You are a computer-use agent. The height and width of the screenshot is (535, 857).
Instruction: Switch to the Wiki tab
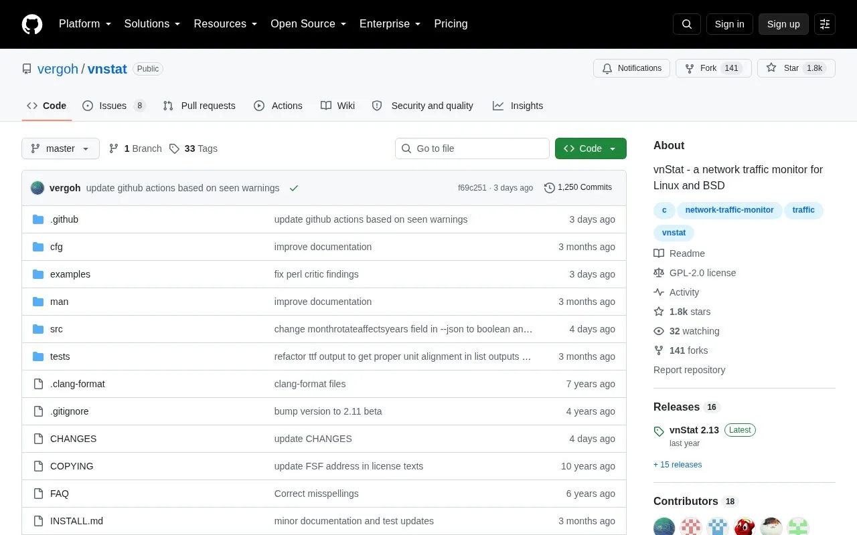(337, 106)
